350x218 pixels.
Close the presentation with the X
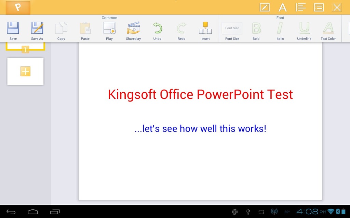[337, 7]
